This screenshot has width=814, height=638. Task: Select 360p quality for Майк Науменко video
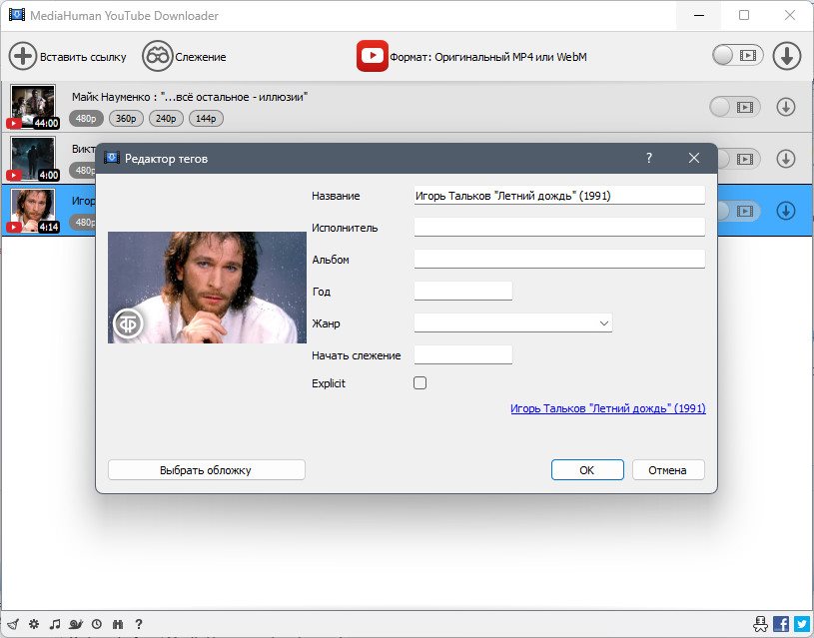point(126,119)
